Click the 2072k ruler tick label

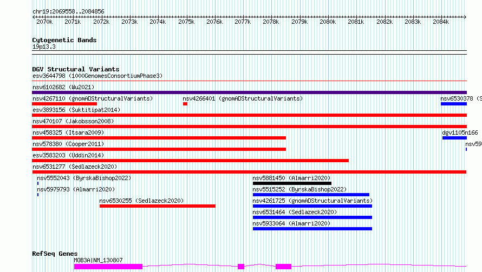click(101, 22)
